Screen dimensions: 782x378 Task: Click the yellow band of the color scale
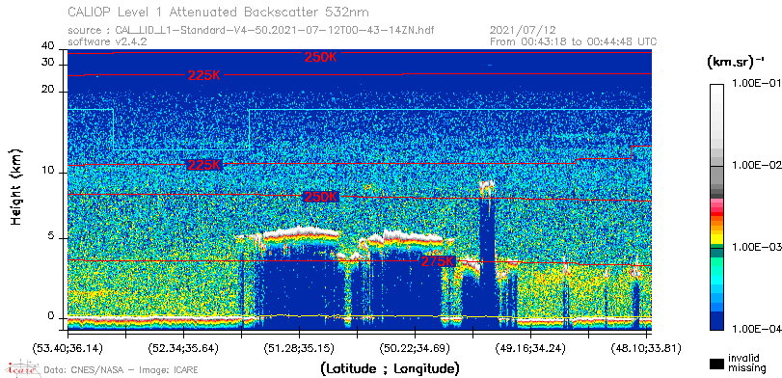tap(717, 238)
